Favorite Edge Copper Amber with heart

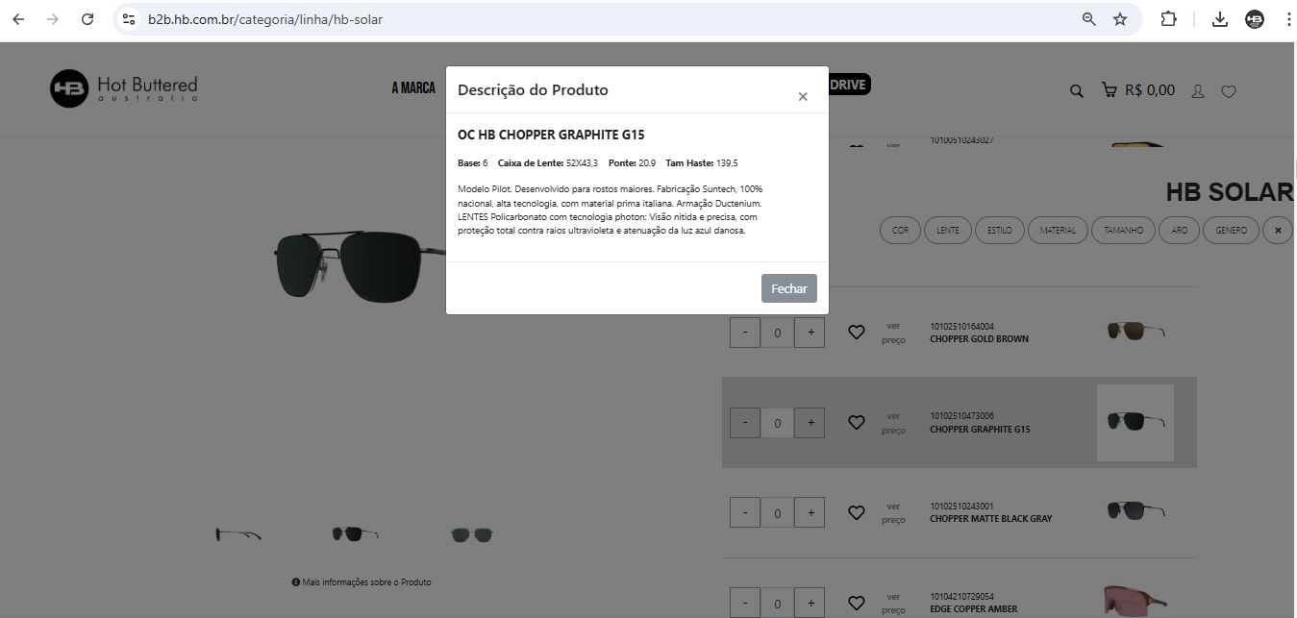coord(857,603)
